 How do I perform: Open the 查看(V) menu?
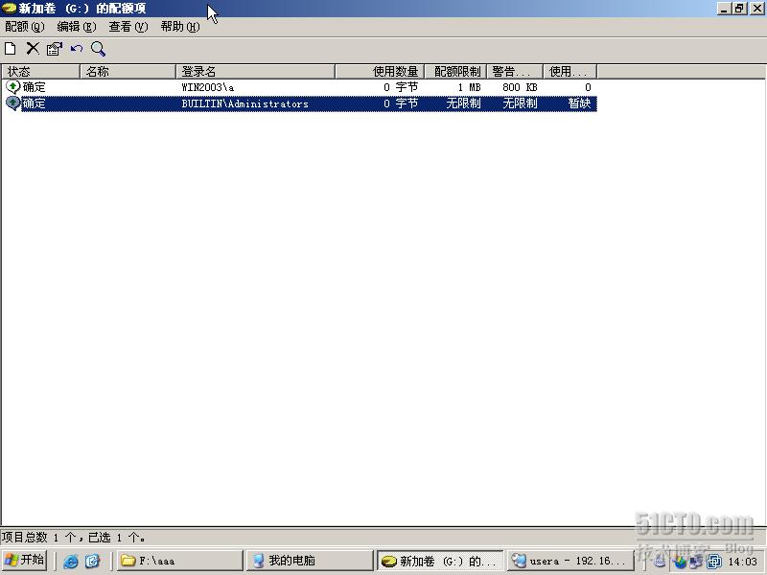(128, 27)
